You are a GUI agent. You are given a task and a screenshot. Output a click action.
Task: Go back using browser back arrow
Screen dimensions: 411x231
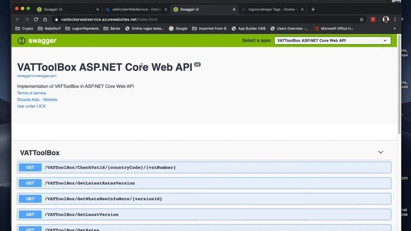click(x=17, y=19)
